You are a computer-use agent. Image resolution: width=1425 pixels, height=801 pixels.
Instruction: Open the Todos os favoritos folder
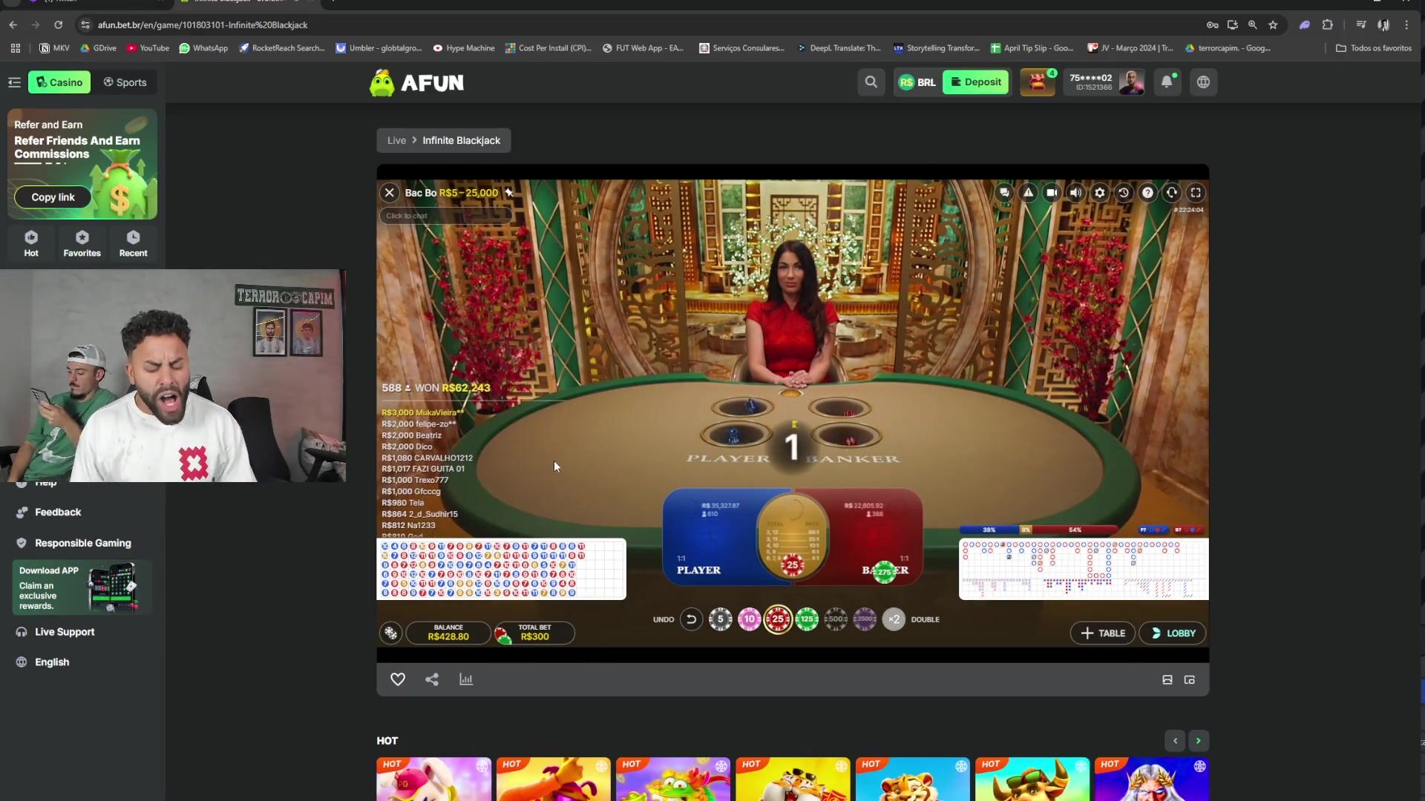(x=1374, y=48)
